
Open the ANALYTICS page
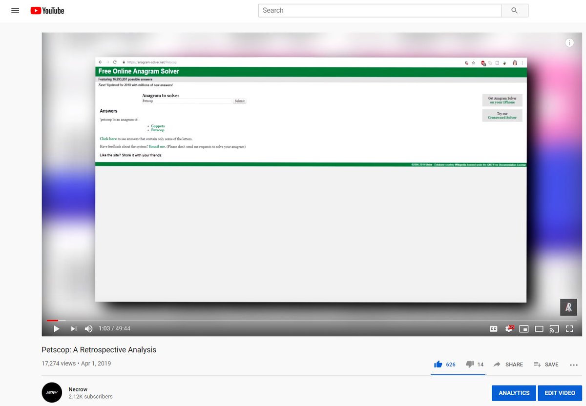514,393
